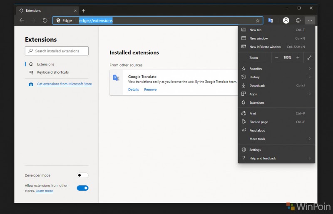Click the Edge site identity icon
The width and height of the screenshot is (333, 214).
(x=58, y=20)
